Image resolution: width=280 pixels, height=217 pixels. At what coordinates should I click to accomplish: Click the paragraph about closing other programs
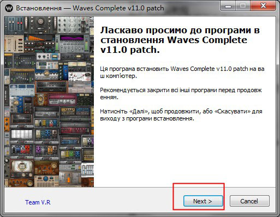tap(181, 94)
